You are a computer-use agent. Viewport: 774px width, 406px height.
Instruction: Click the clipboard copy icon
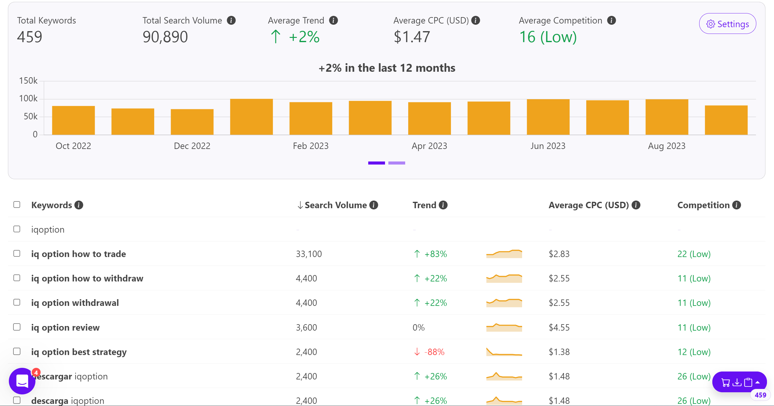[748, 382]
